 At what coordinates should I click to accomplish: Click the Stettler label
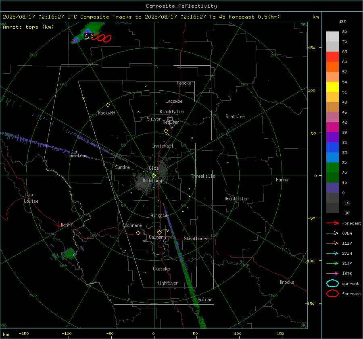coord(235,116)
